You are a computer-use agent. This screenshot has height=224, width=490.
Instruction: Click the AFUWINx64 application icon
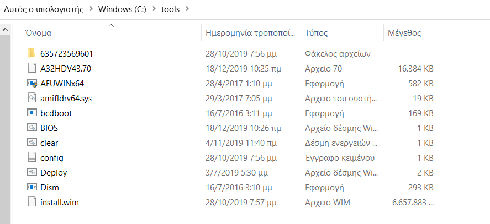(31, 84)
